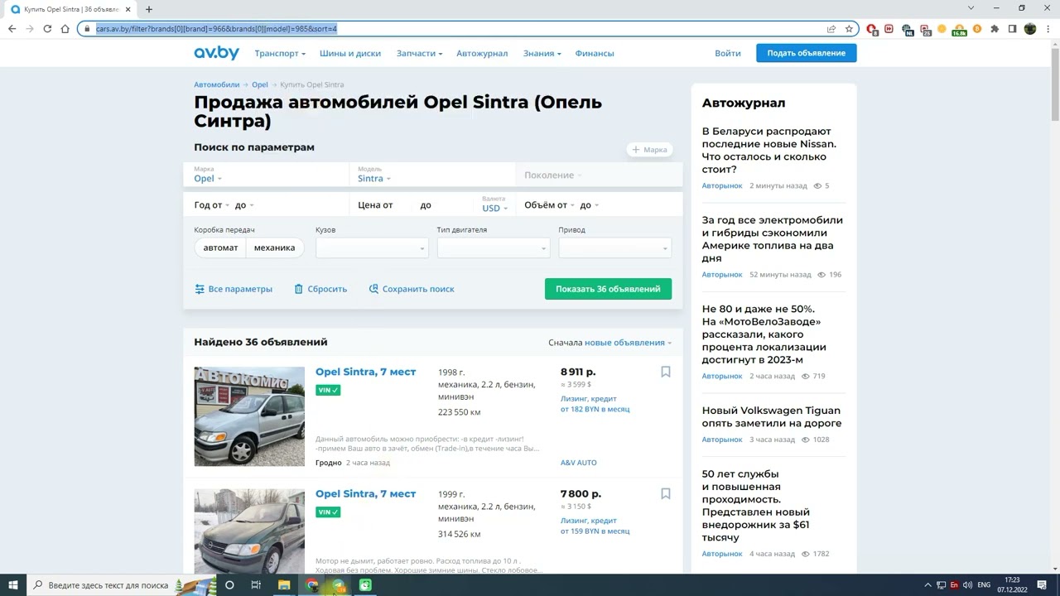Click the Автомобили breadcrumb link
Image resolution: width=1060 pixels, height=596 pixels.
217,85
